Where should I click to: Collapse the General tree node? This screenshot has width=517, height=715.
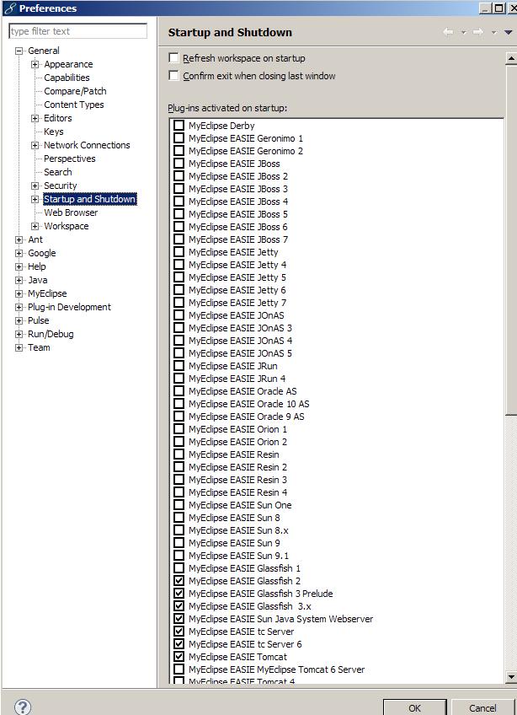[19, 51]
